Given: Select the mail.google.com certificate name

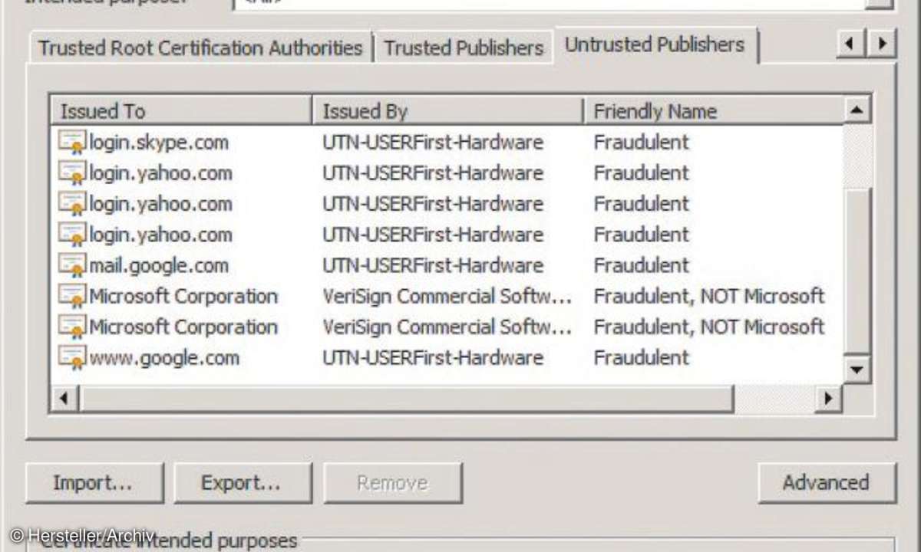Looking at the screenshot, I should click(x=159, y=266).
